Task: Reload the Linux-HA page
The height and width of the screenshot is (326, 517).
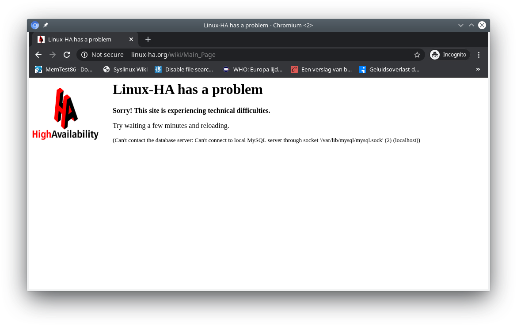Action: [x=67, y=55]
